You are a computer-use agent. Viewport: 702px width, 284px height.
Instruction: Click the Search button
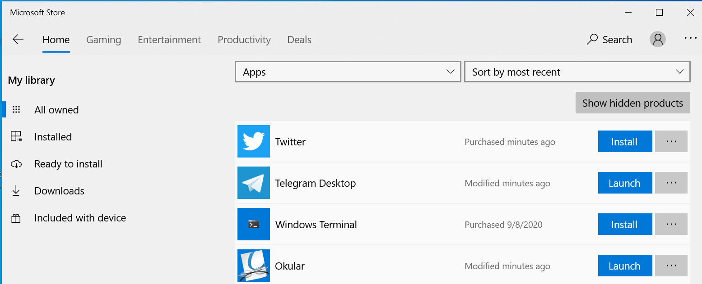[x=609, y=40]
